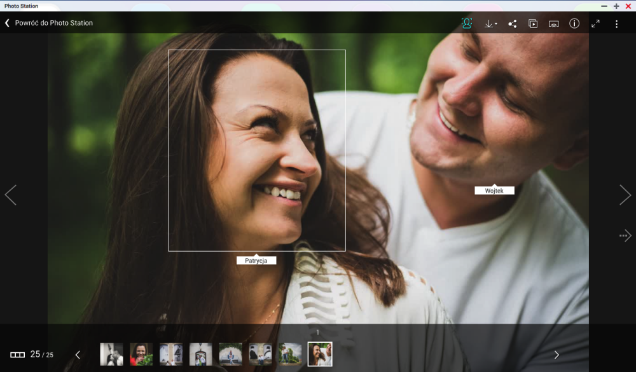The width and height of the screenshot is (636, 372).
Task: Show the photo information panel
Action: coord(574,24)
